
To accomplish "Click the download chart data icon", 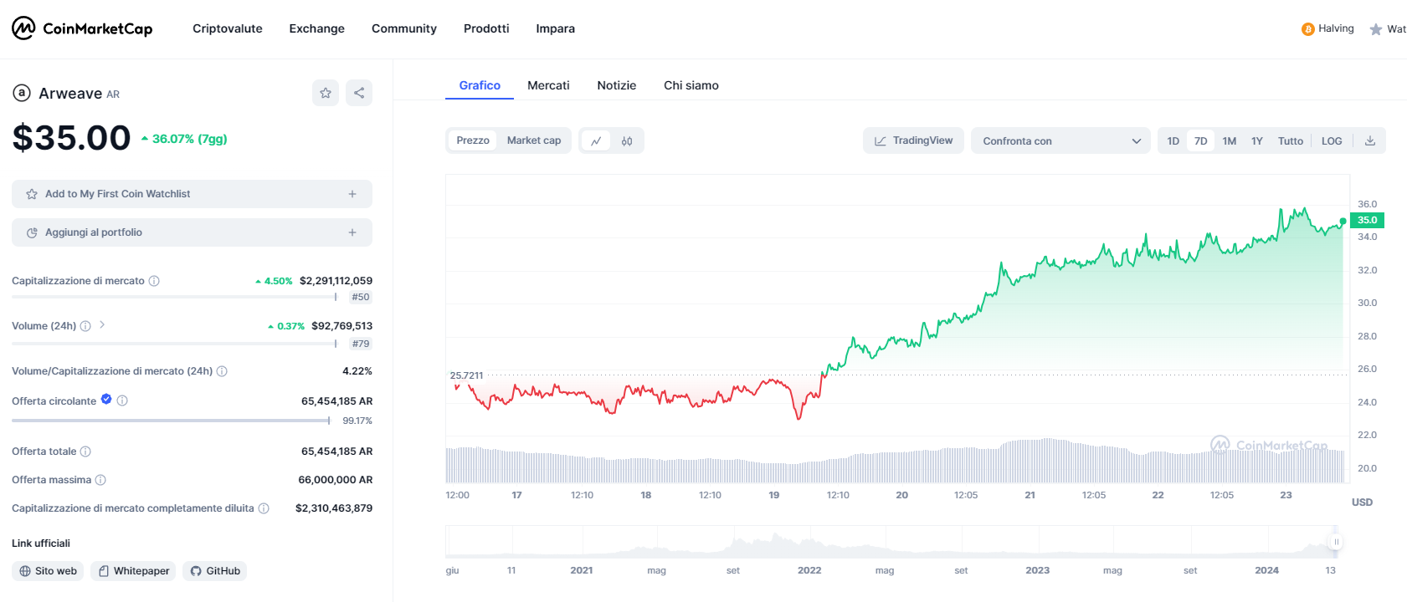I will click(x=1370, y=140).
